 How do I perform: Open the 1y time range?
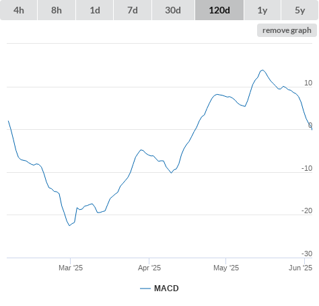(x=262, y=10)
